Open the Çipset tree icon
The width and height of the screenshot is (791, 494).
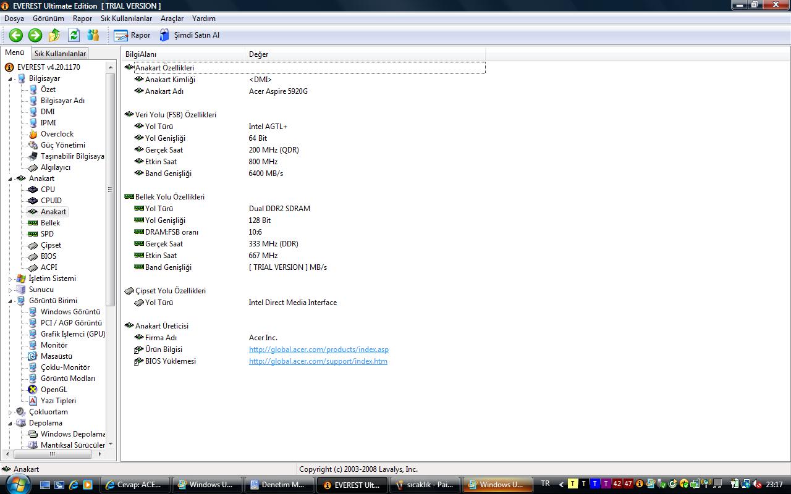[x=33, y=245]
